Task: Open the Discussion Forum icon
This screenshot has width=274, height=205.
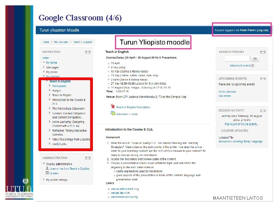Action: (113, 113)
